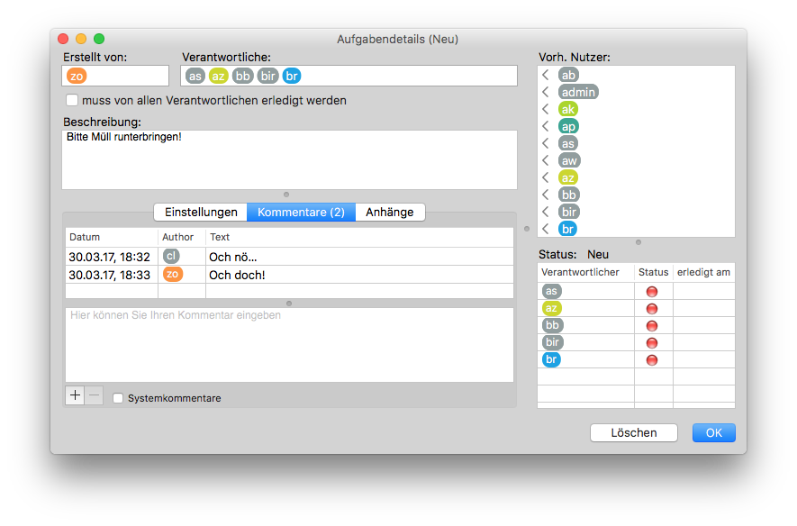This screenshot has height=526, width=797.
Task: Select user 'as' in Vorh. Nutzer list
Action: [x=568, y=144]
